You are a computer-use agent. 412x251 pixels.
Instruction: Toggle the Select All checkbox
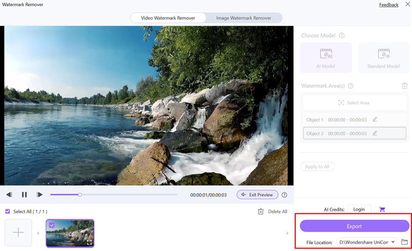8,211
